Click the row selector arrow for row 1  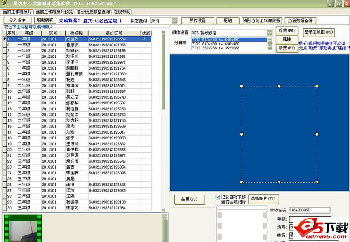tap(5, 39)
